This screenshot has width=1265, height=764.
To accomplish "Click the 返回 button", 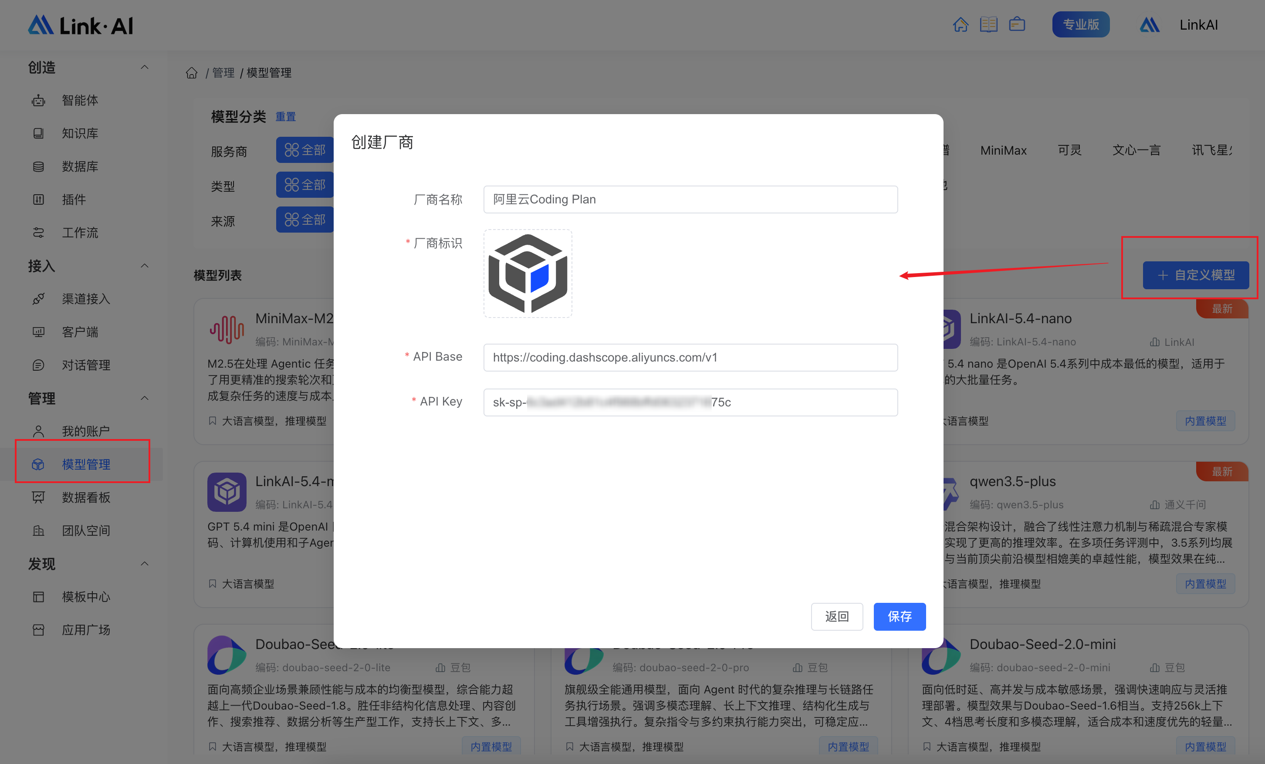I will tap(836, 616).
